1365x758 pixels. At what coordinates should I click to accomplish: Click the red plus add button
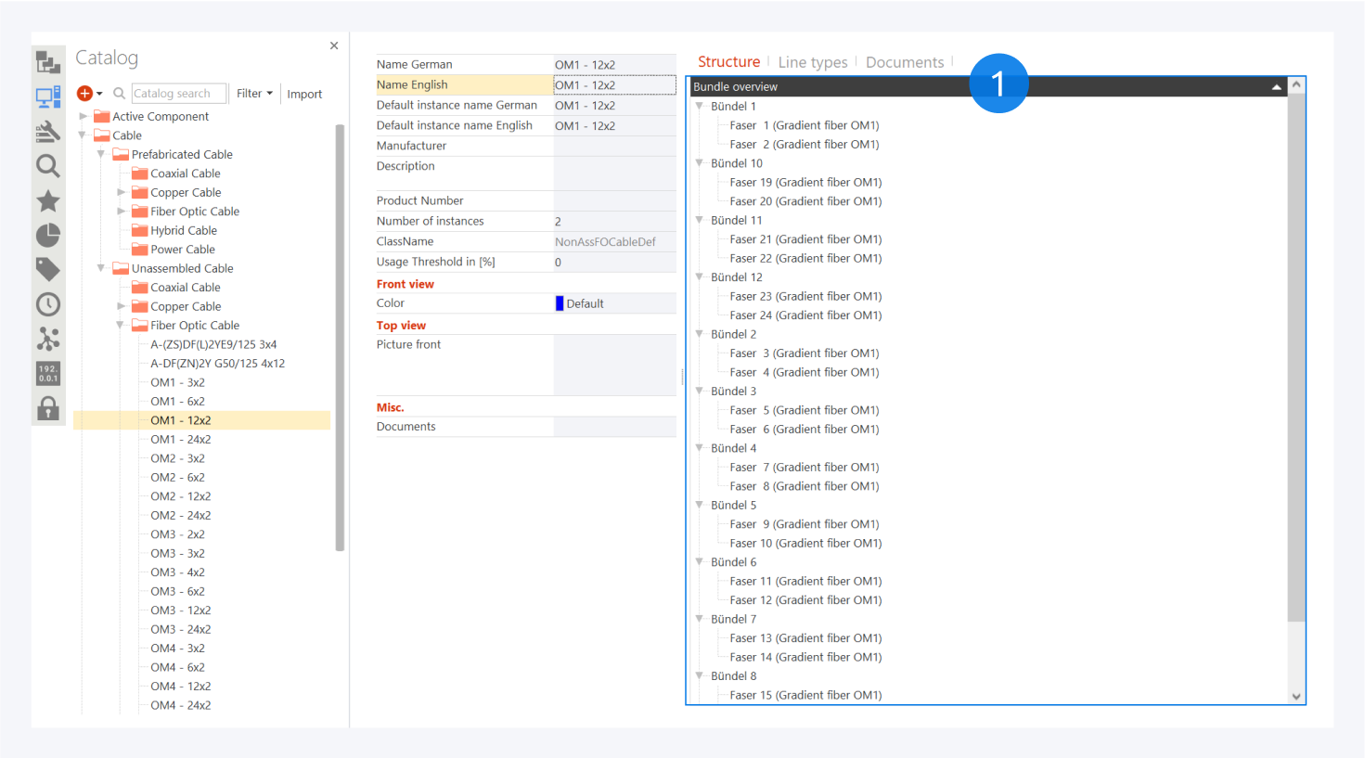point(84,94)
